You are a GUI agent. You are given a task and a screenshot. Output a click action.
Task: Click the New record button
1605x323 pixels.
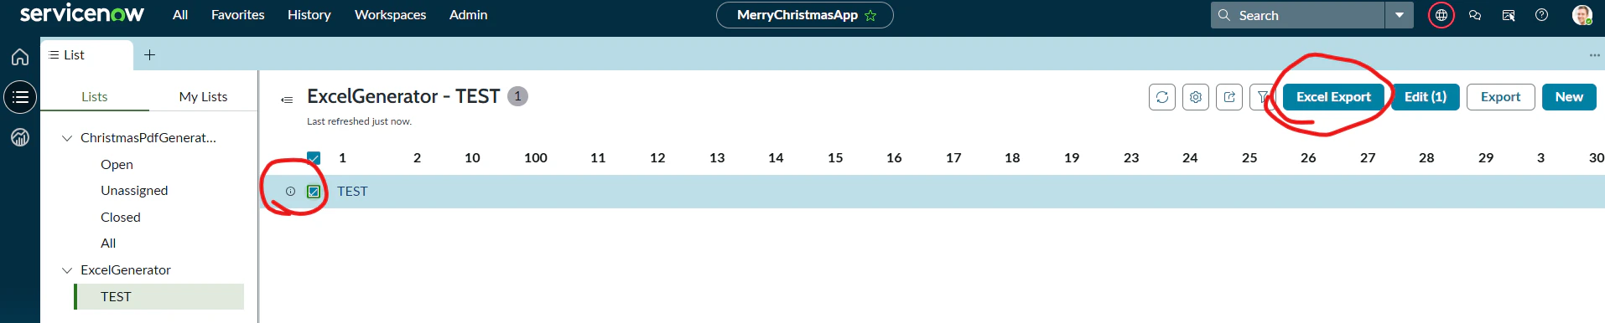[1569, 97]
